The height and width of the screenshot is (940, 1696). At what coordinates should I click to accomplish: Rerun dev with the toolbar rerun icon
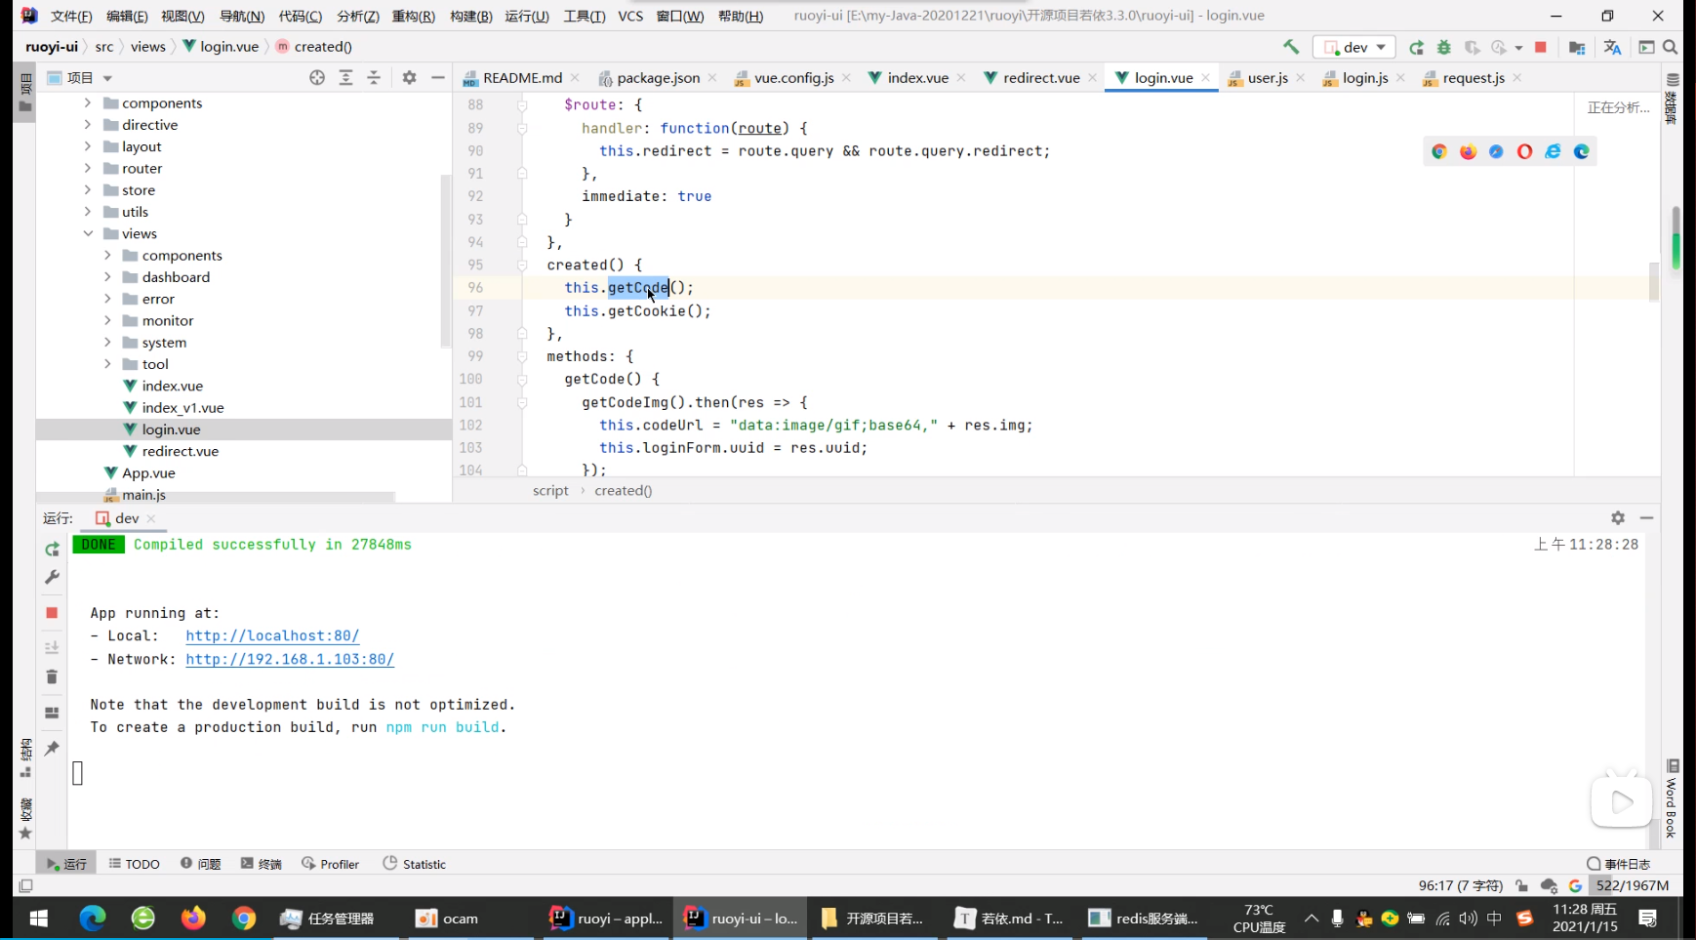click(1417, 47)
